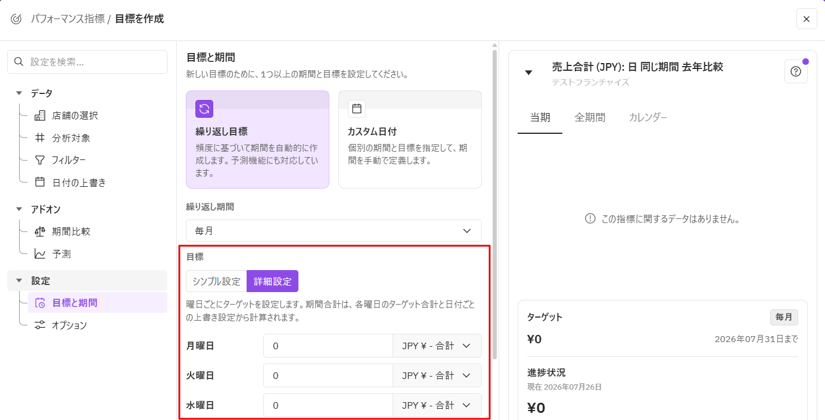Click the 月曜日 target value field
This screenshot has height=420, width=825.
(x=328, y=346)
